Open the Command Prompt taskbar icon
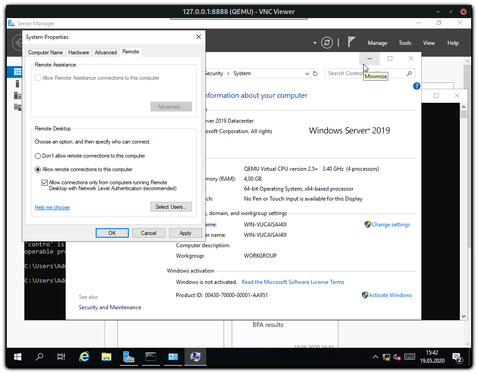Viewport: 478px width, 374px height. coord(151,357)
